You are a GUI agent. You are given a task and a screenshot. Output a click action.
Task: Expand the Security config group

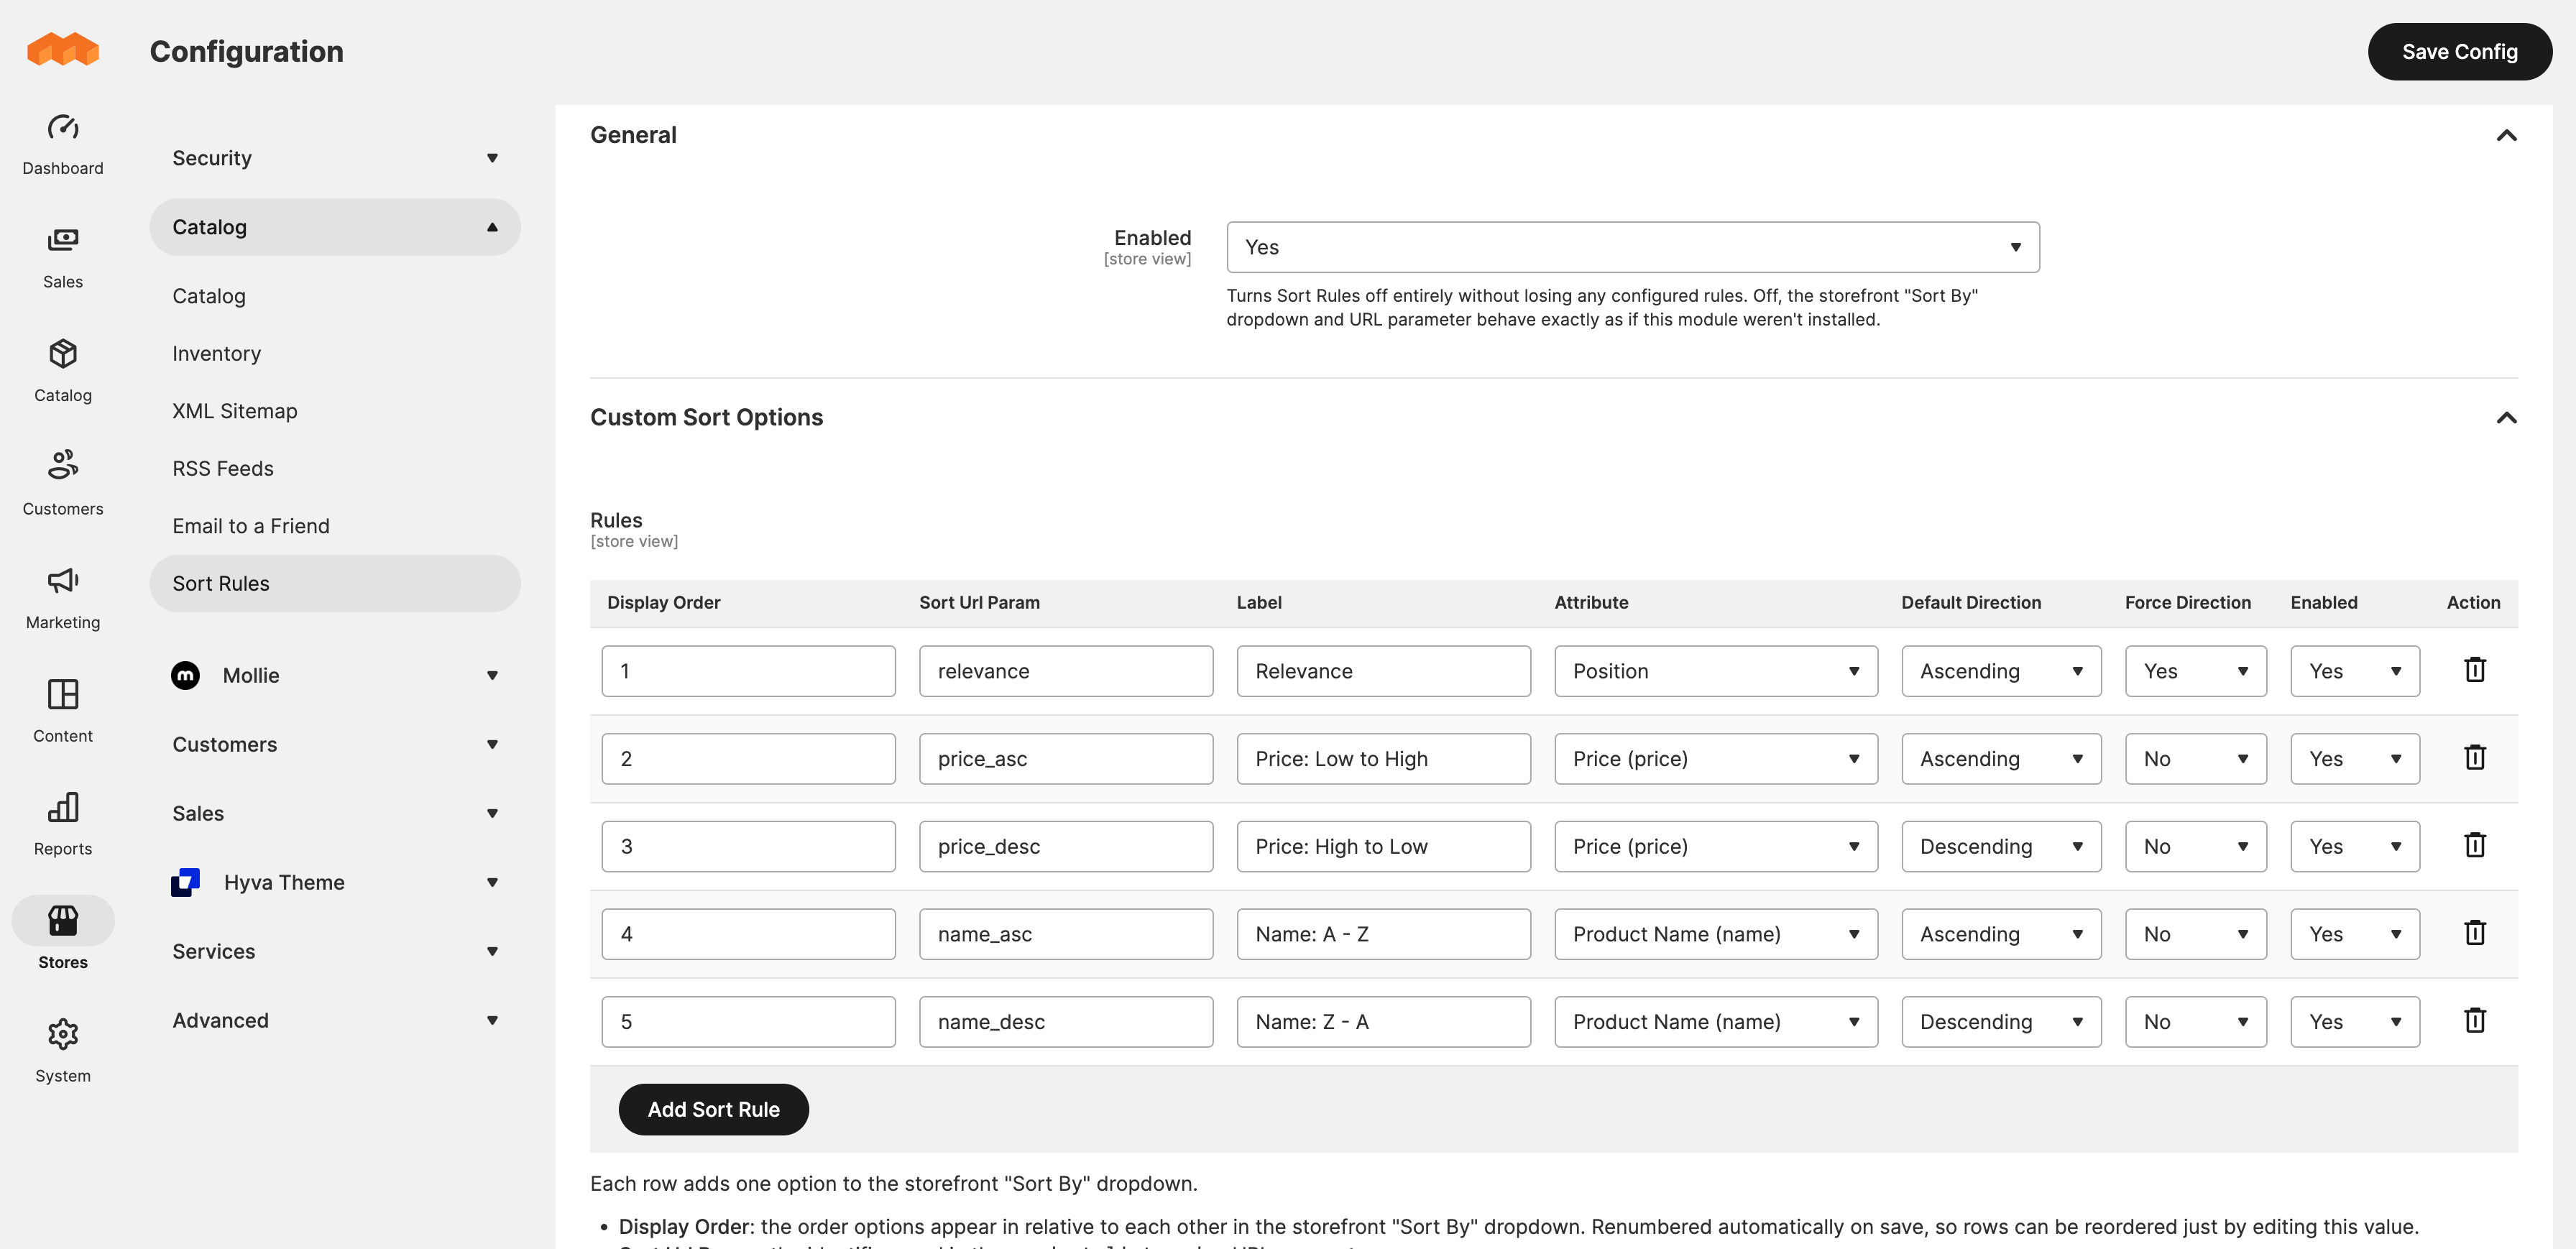coord(335,158)
